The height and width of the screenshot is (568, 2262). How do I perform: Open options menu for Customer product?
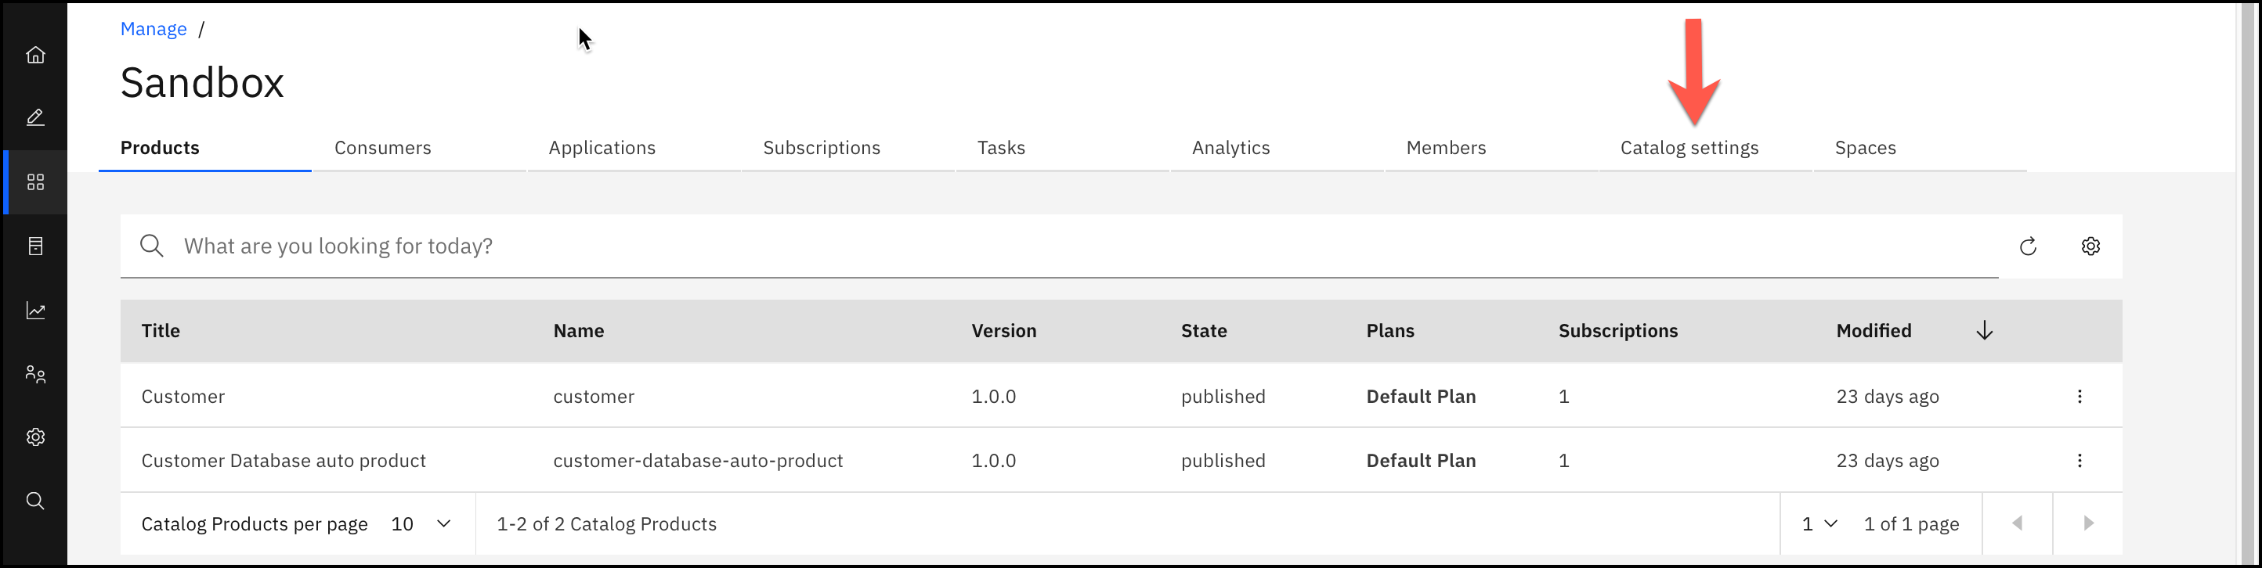click(2080, 396)
